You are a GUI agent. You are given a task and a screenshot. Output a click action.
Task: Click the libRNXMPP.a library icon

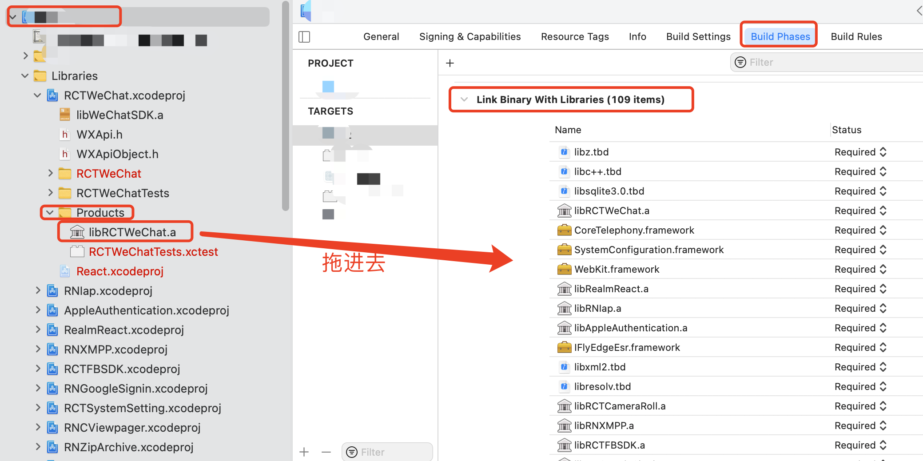[x=564, y=425]
